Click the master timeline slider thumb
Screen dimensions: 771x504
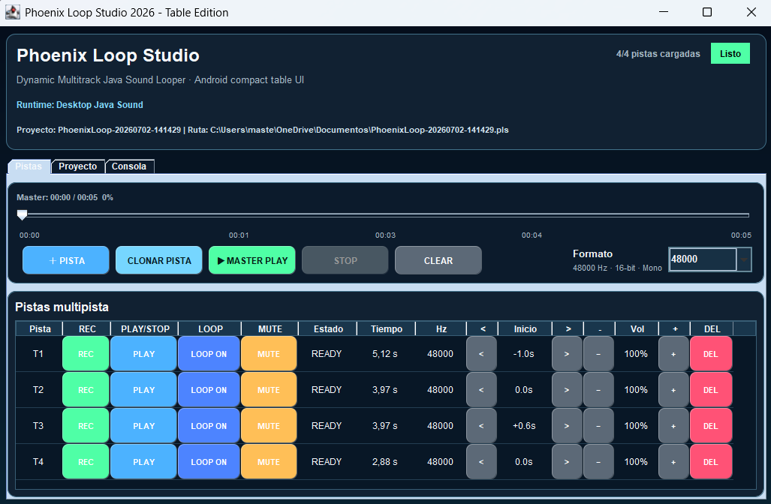[22, 214]
